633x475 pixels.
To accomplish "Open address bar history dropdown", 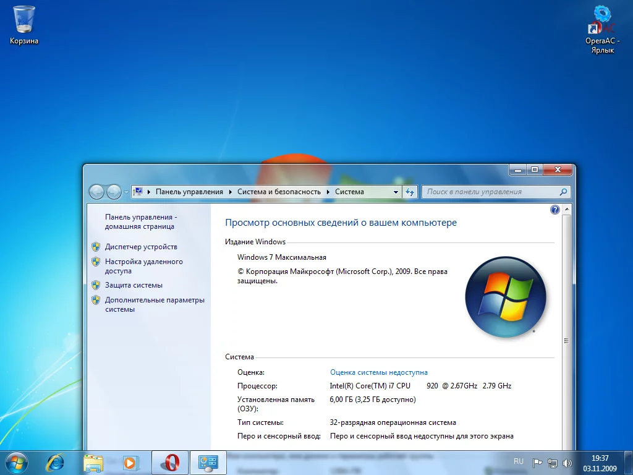I will click(x=396, y=192).
